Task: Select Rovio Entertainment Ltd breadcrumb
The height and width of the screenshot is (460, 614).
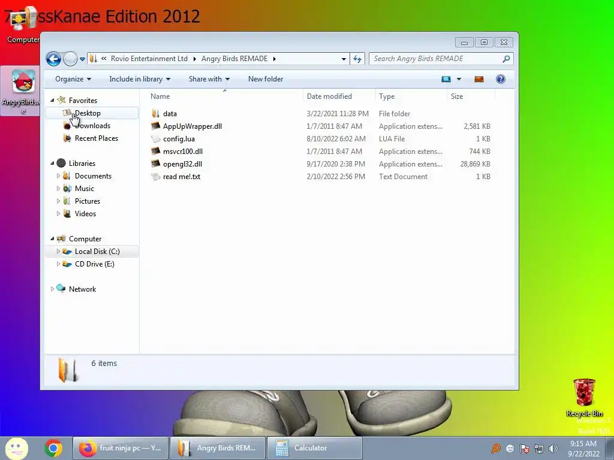Action: pos(149,59)
